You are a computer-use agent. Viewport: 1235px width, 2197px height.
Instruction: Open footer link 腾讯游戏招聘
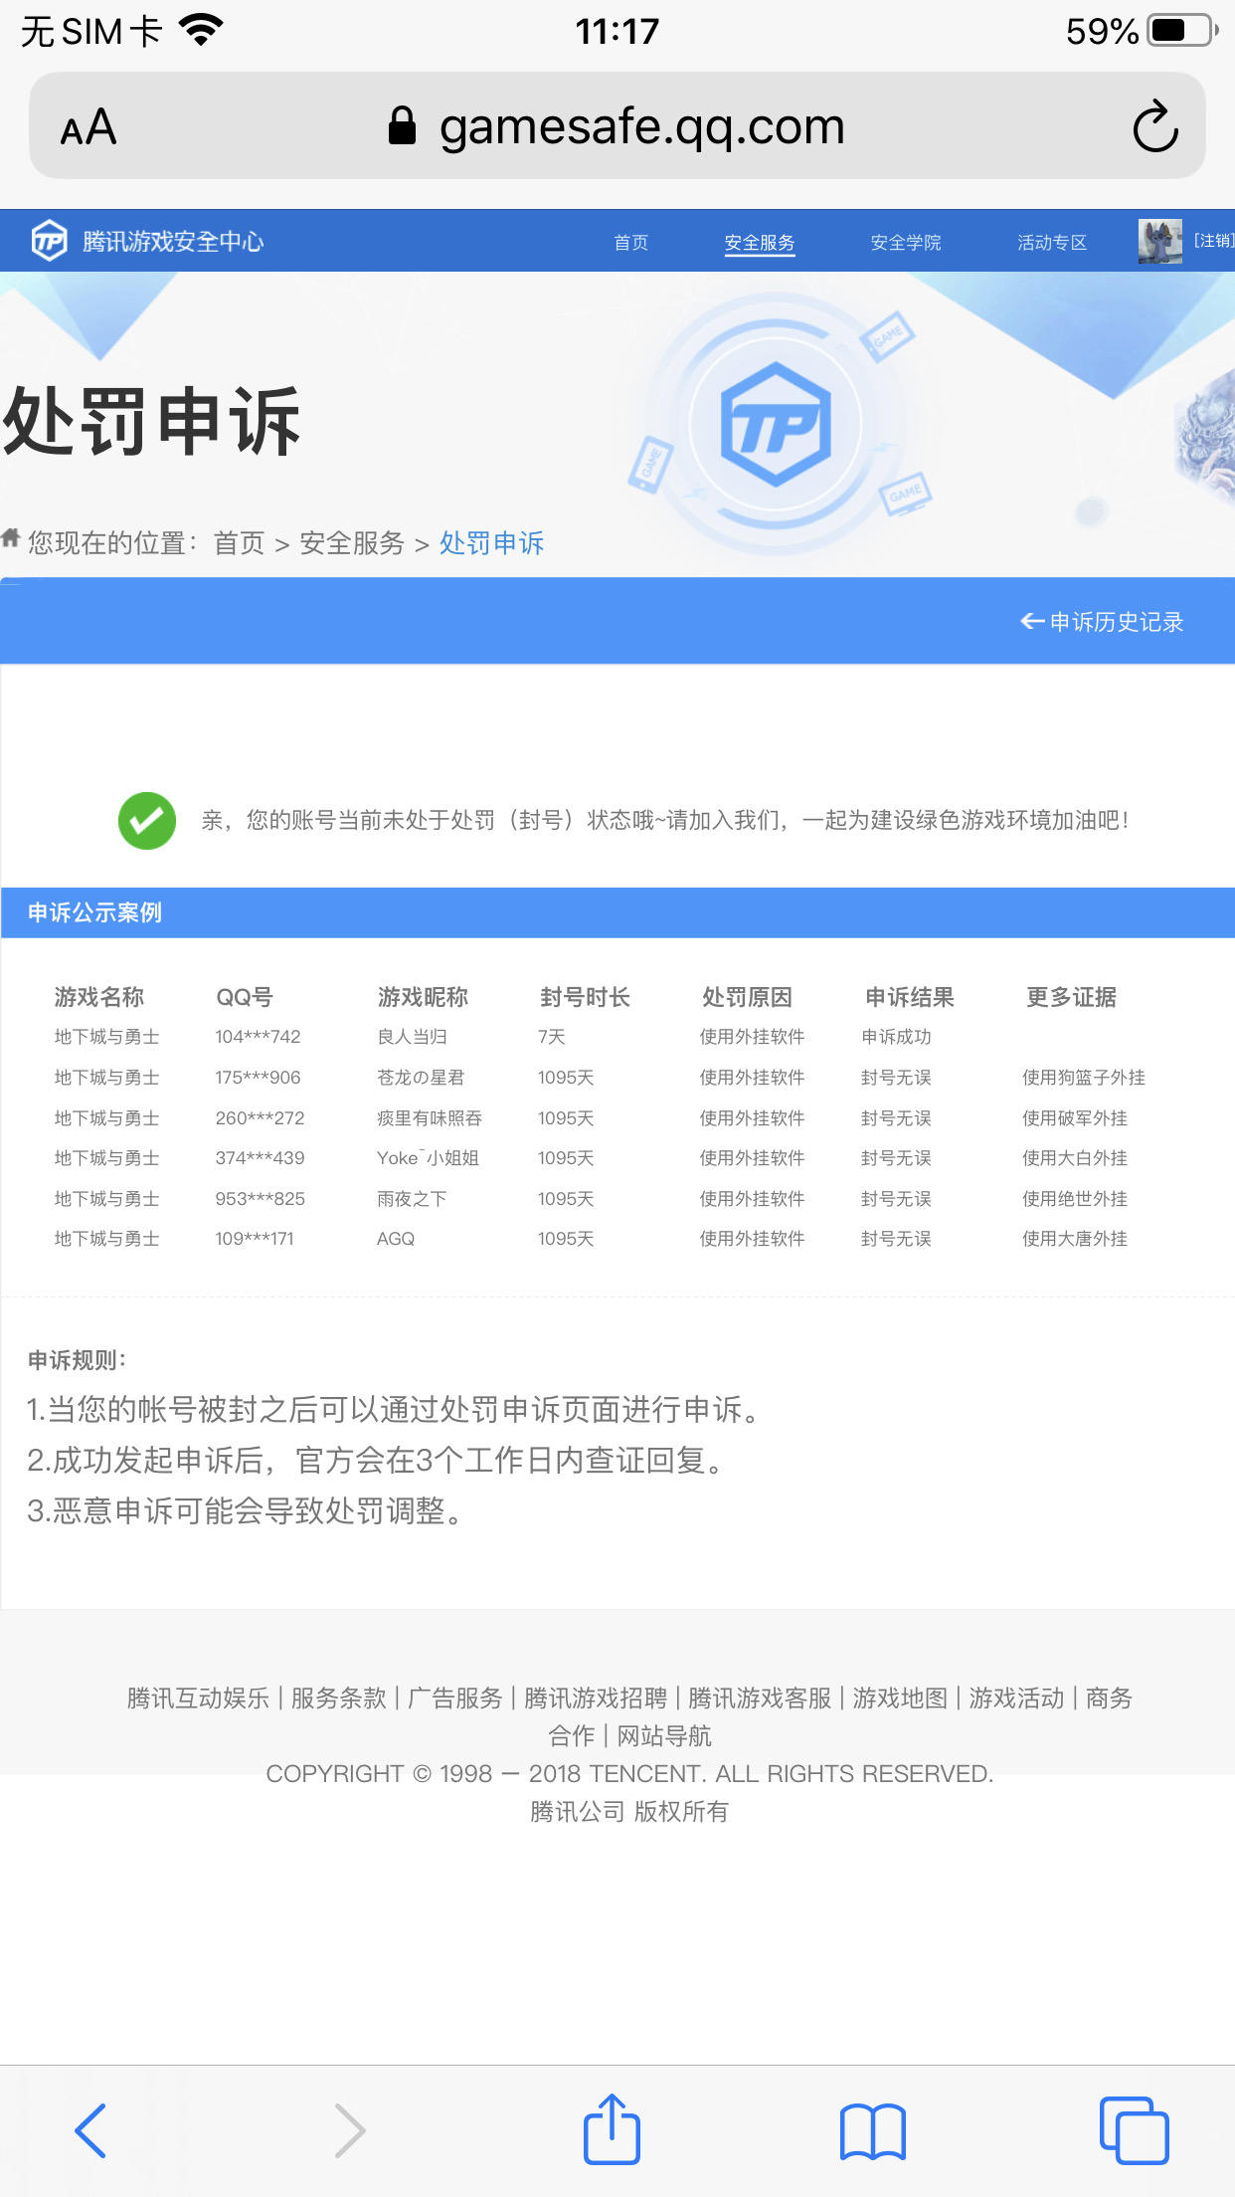pos(596,1698)
